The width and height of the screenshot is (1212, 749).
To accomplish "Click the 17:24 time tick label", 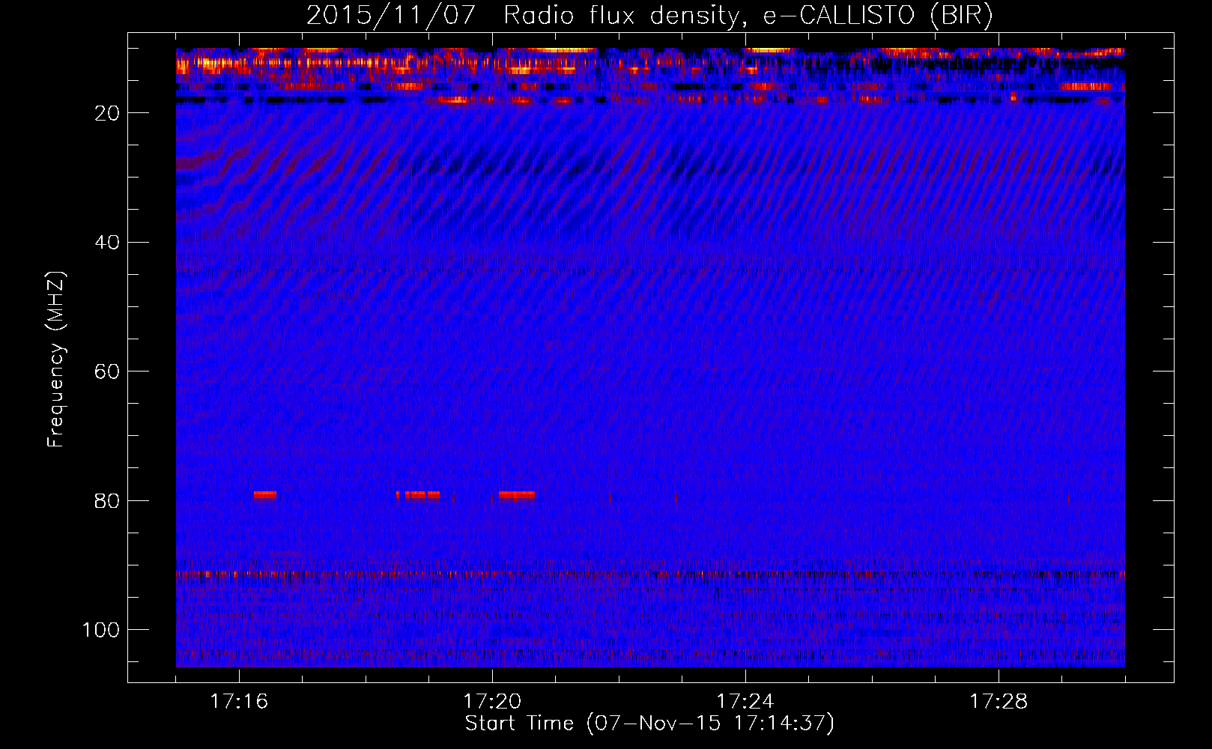I will coord(745,702).
